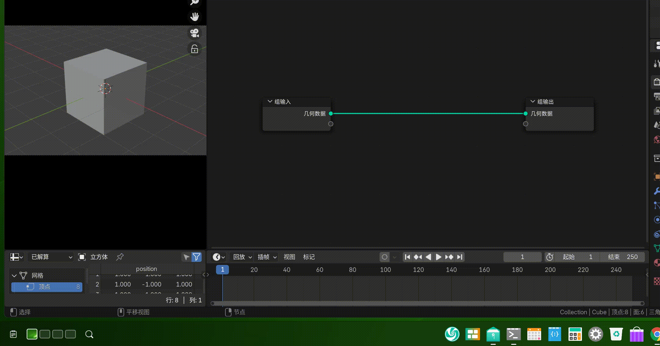The image size is (660, 346).
Task: Open the 插帧 keying popover
Action: click(x=267, y=257)
